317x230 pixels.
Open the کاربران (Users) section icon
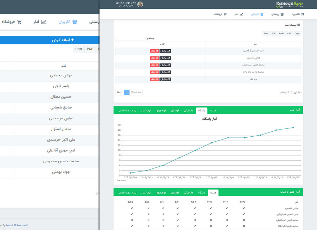click(x=262, y=14)
